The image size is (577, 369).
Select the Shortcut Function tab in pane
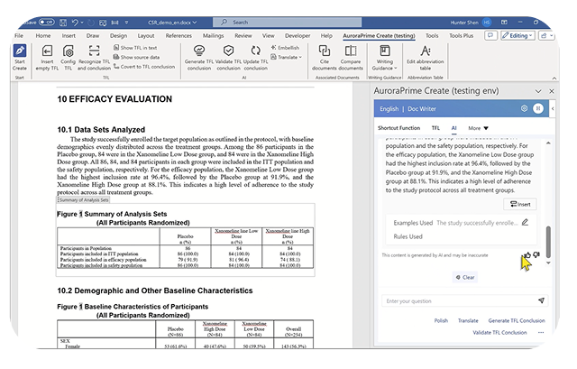[398, 128]
